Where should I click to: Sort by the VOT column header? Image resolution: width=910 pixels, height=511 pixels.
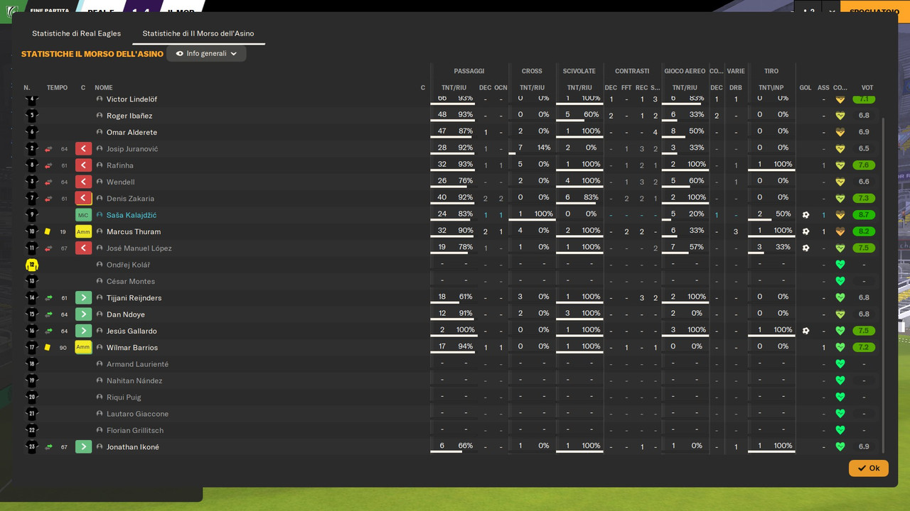coord(867,88)
